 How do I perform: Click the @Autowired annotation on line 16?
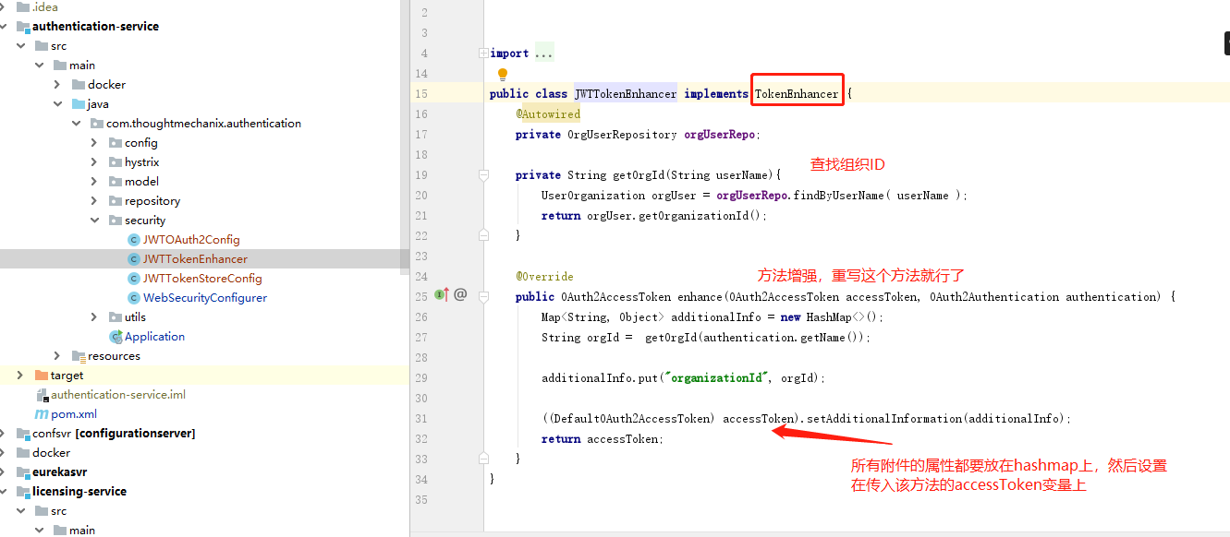(x=548, y=114)
